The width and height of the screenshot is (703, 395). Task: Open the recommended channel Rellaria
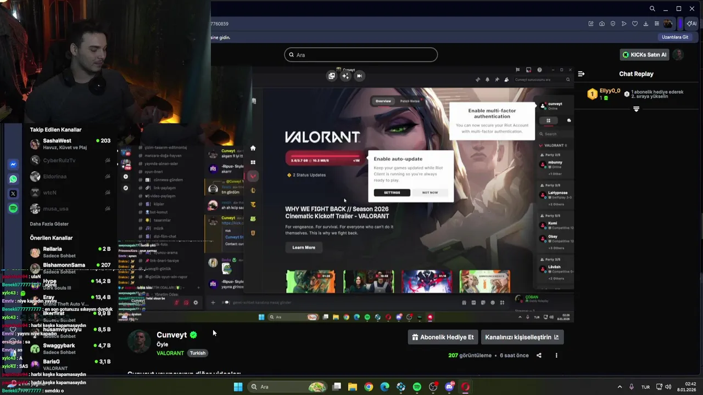[70, 252]
